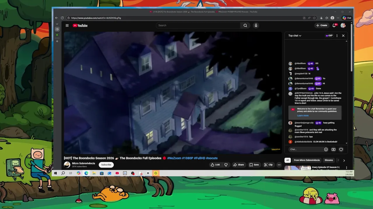Open Edge profile icon
This screenshot has width=373, height=209.
(332, 18)
